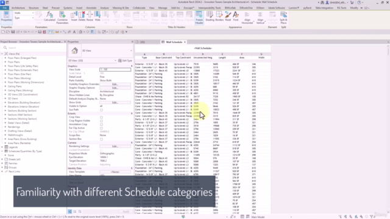Click Edit for Graphic Display Options
The width and height of the screenshot is (390, 219).
click(115, 88)
